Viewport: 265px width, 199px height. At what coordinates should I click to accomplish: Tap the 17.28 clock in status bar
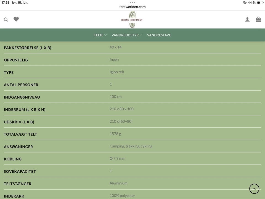pyautogui.click(x=6, y=2)
